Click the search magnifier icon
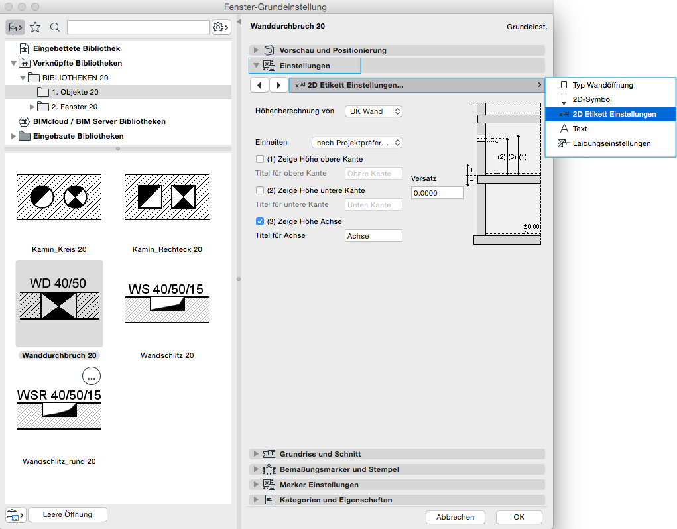677x529 pixels. tap(55, 27)
